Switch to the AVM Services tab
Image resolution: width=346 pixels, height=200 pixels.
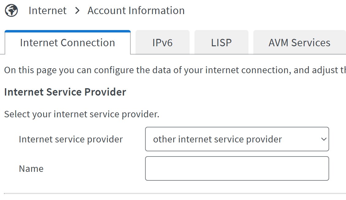[299, 42]
